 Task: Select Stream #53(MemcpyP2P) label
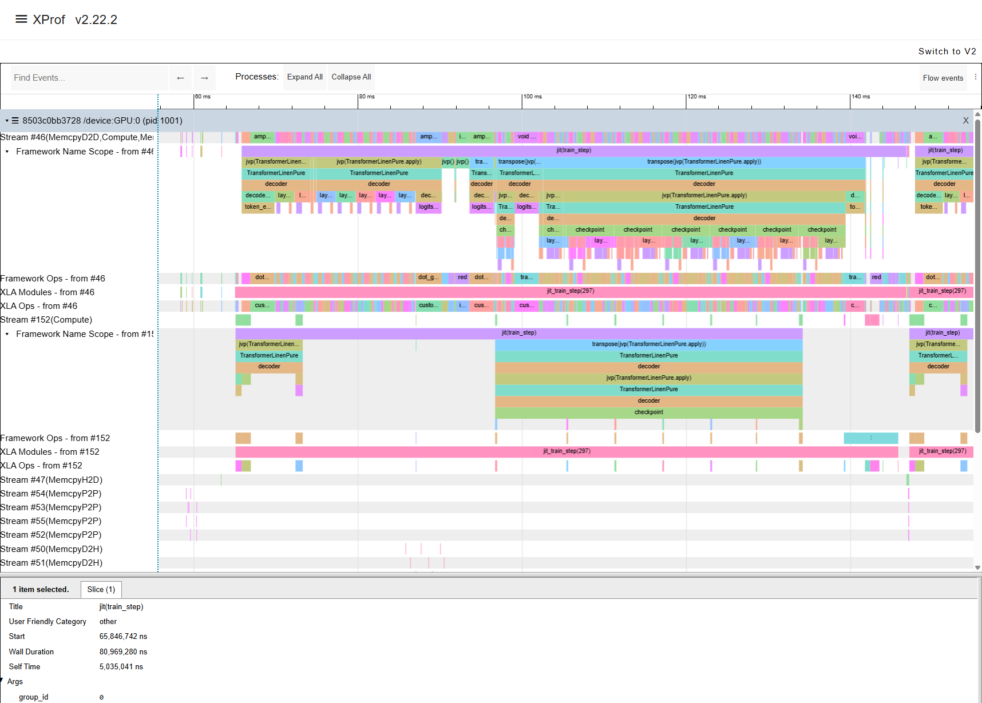click(x=51, y=507)
